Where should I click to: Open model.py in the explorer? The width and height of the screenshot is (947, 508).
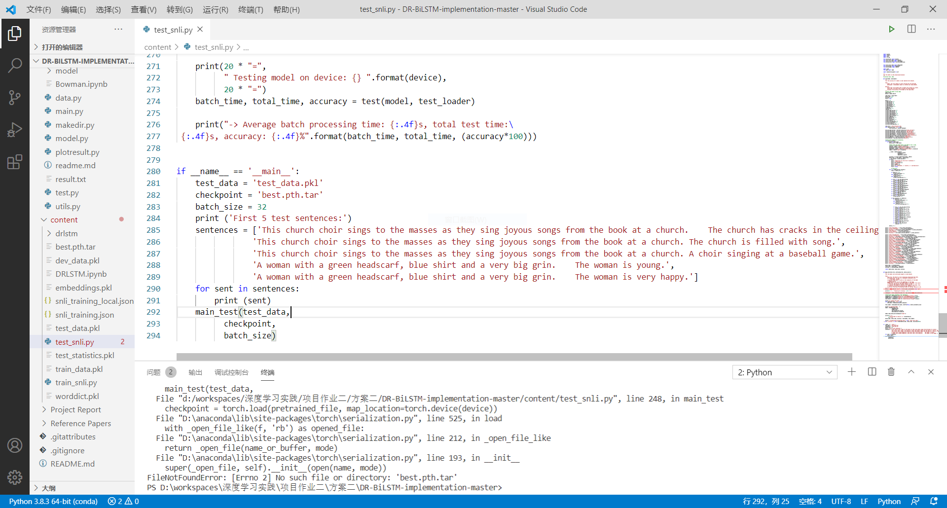[x=72, y=139]
